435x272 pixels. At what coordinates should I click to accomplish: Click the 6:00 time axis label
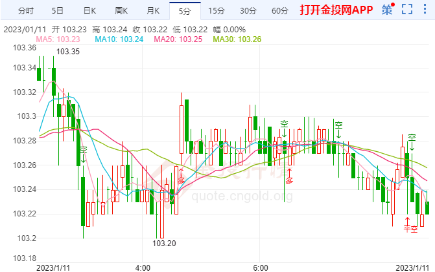pos(261,268)
